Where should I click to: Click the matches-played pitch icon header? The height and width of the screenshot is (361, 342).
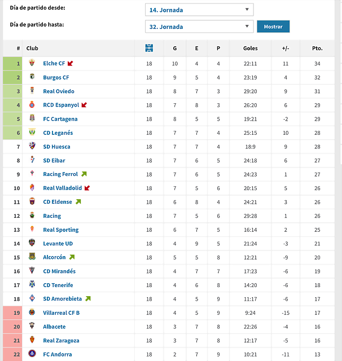(x=149, y=48)
